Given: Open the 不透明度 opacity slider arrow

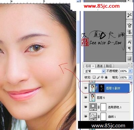Looking at the screenshot, I should [130, 71].
